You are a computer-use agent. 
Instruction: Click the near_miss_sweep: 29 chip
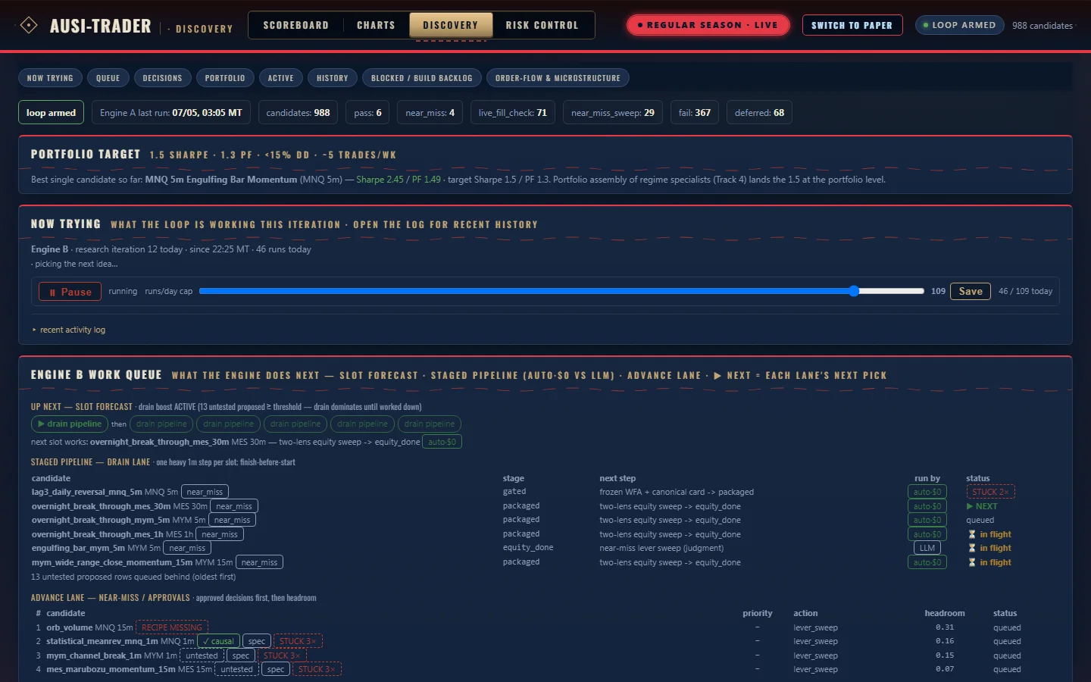(x=613, y=112)
